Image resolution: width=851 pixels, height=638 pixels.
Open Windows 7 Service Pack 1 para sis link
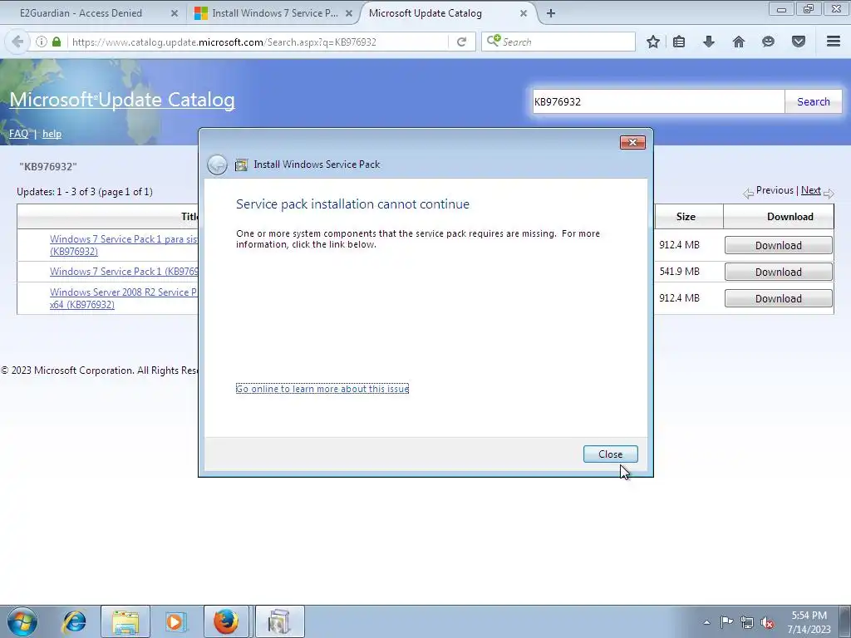[124, 245]
